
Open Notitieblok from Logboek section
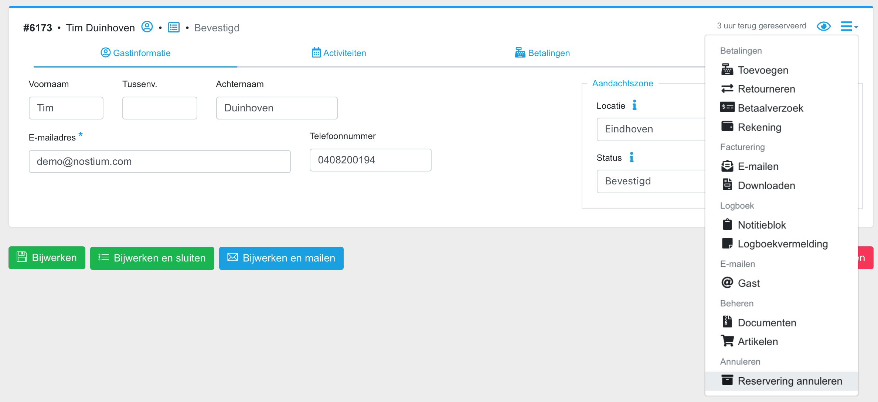point(761,225)
